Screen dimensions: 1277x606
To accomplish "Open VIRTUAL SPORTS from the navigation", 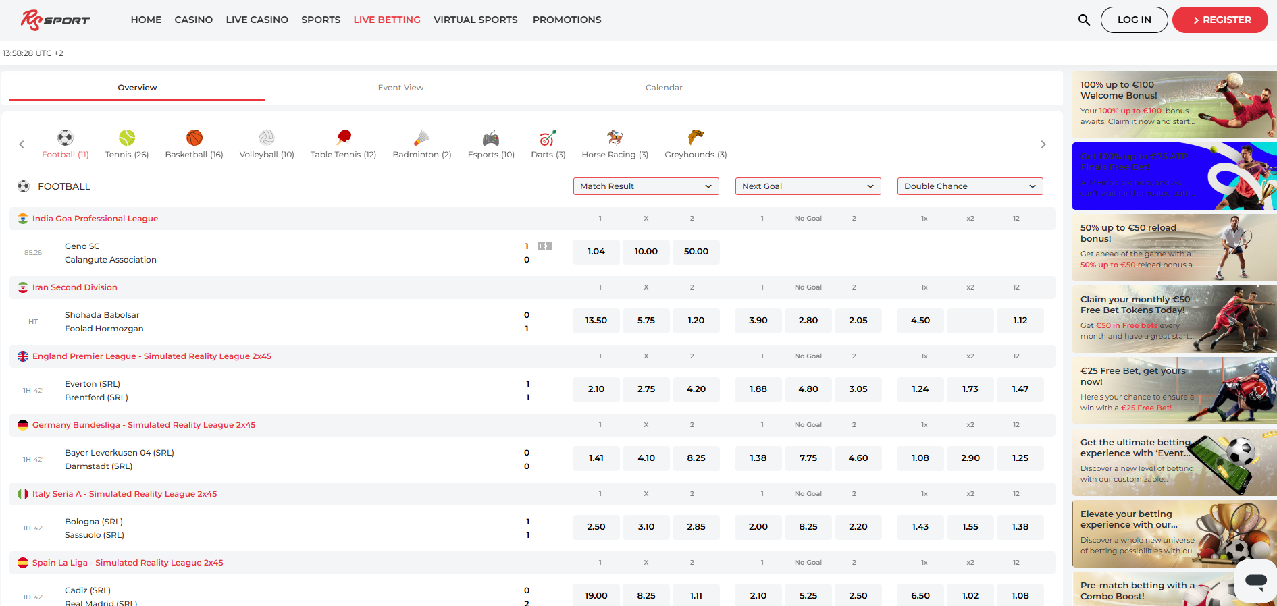I will (475, 20).
